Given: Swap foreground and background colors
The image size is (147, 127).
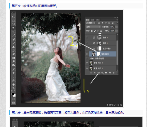Looking at the screenshot, I should 15,91.
